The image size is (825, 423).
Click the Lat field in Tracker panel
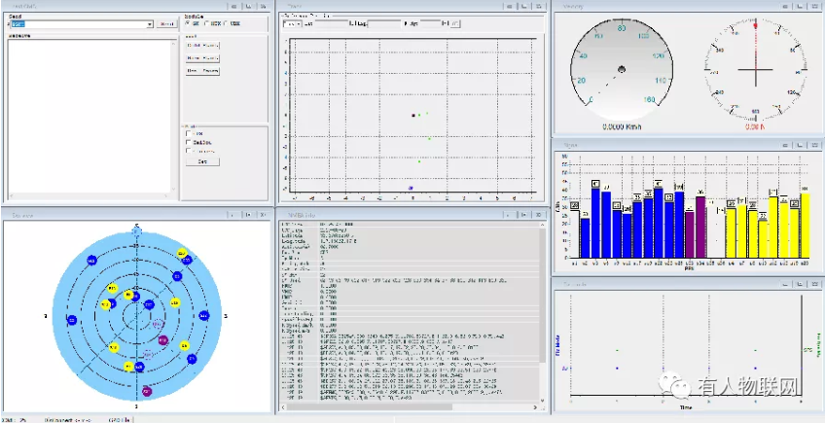tap(331, 23)
